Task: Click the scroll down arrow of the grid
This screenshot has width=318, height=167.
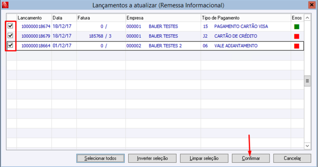Action: [x=307, y=146]
